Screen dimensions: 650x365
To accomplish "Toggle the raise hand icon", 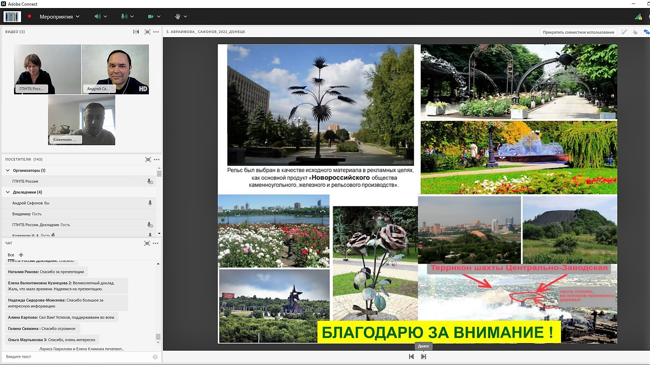I will (178, 16).
